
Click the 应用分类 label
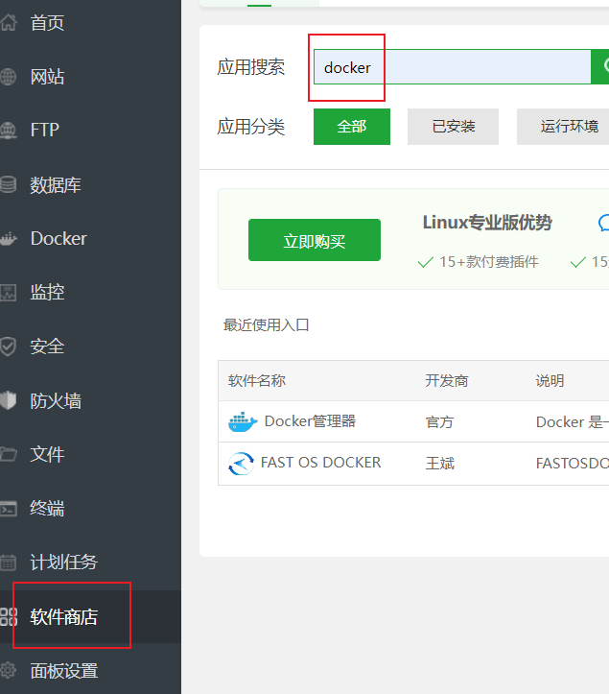250,127
